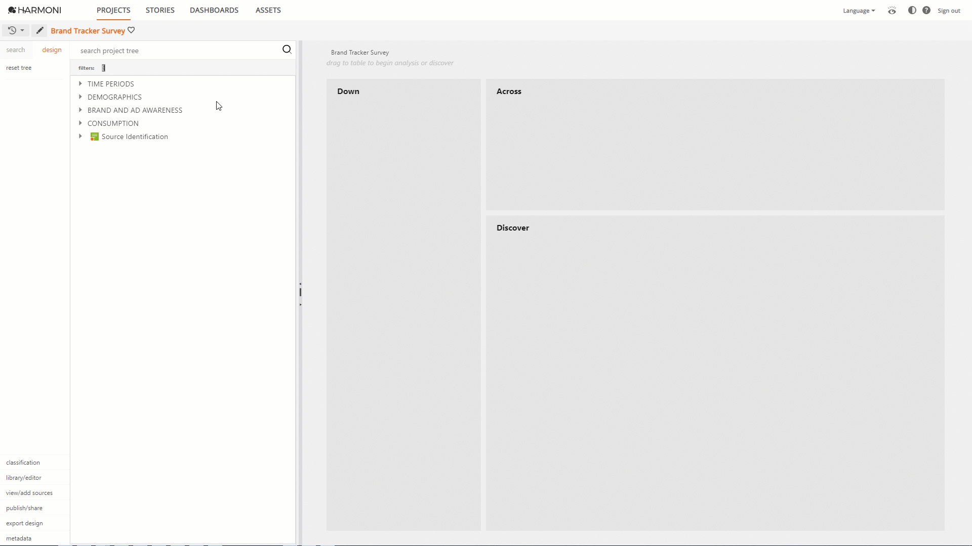Click export design
Screen dimensions: 972x546
tap(24, 523)
